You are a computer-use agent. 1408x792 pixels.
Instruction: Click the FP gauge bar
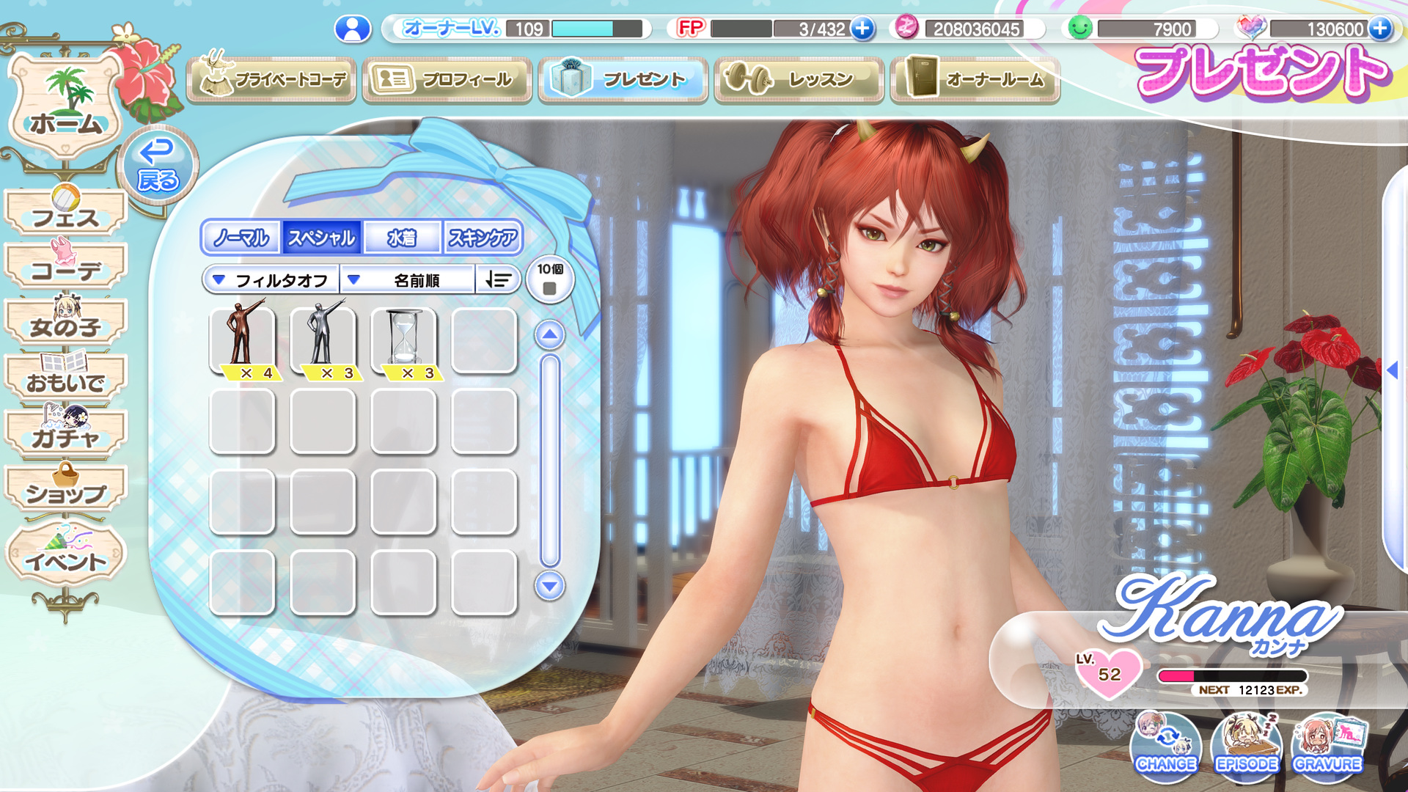(x=741, y=29)
